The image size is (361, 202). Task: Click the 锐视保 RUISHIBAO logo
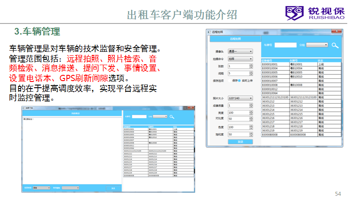click(x=315, y=13)
